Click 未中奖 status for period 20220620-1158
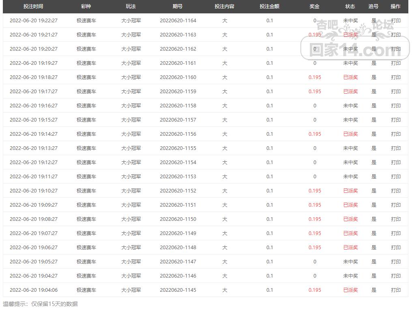This screenshot has width=412, height=310. (x=350, y=105)
